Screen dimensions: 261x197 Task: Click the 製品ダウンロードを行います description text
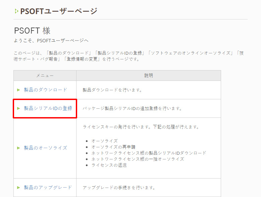point(112,90)
